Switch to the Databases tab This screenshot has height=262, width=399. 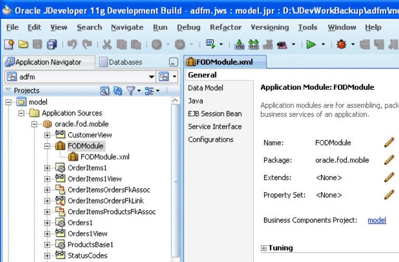tap(121, 62)
